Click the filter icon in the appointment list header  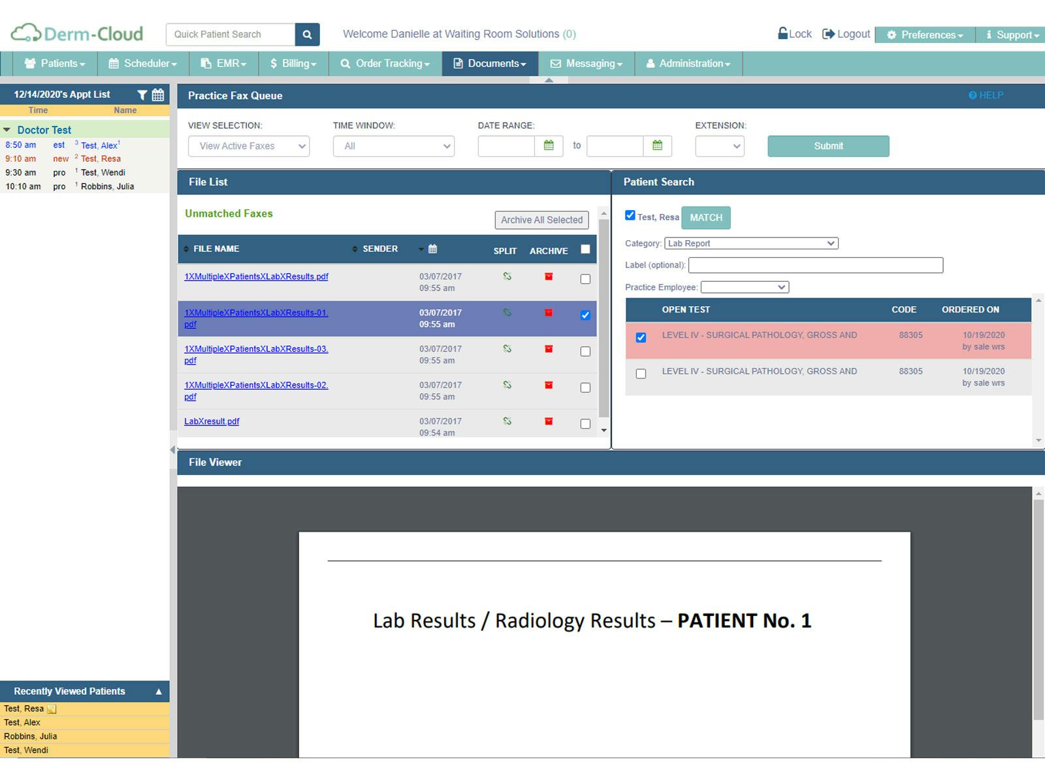142,95
